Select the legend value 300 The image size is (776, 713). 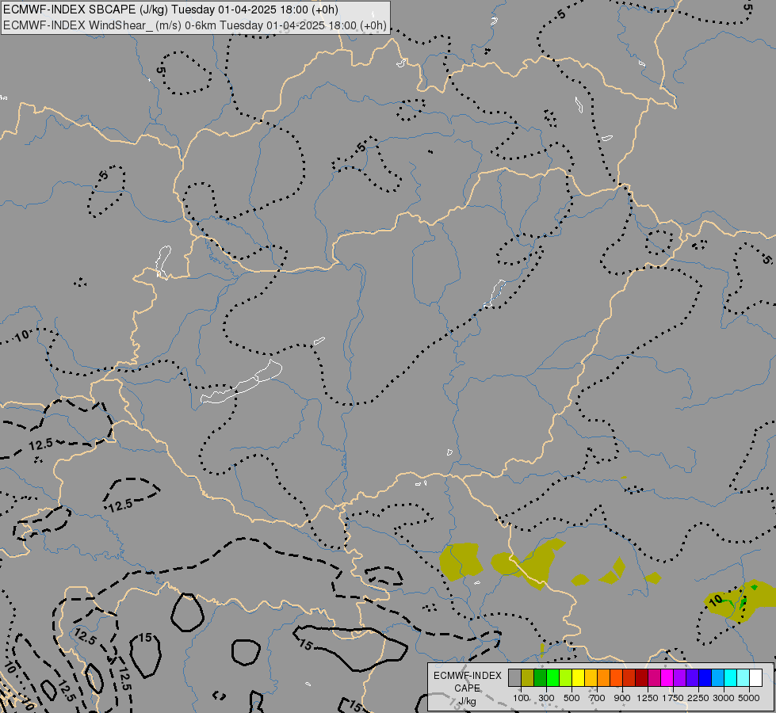tap(546, 698)
